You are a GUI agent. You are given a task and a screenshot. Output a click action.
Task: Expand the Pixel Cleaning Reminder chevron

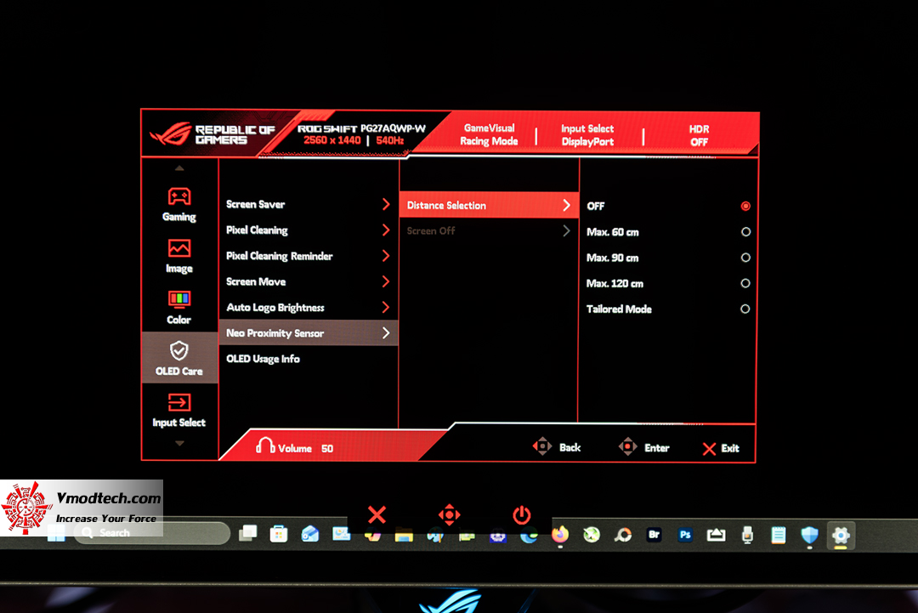tap(386, 256)
